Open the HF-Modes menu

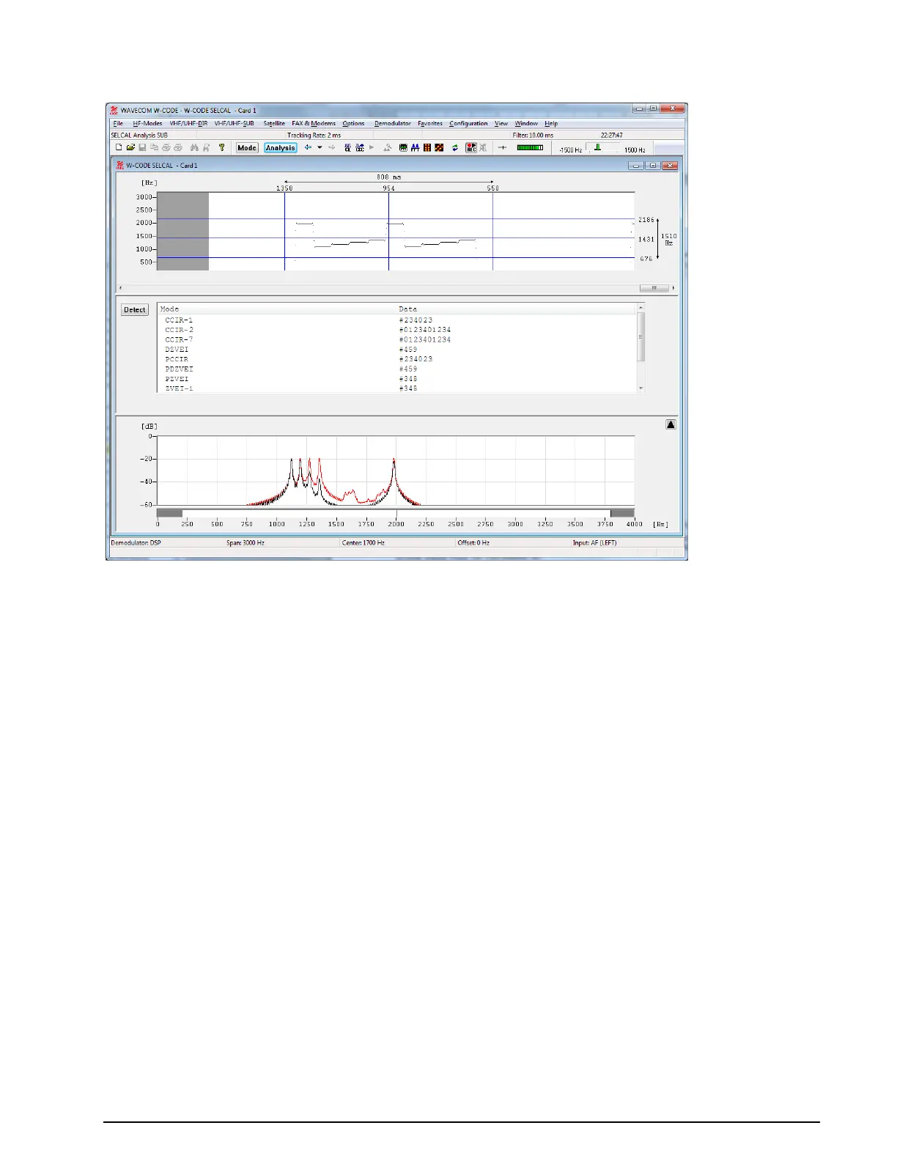147,123
